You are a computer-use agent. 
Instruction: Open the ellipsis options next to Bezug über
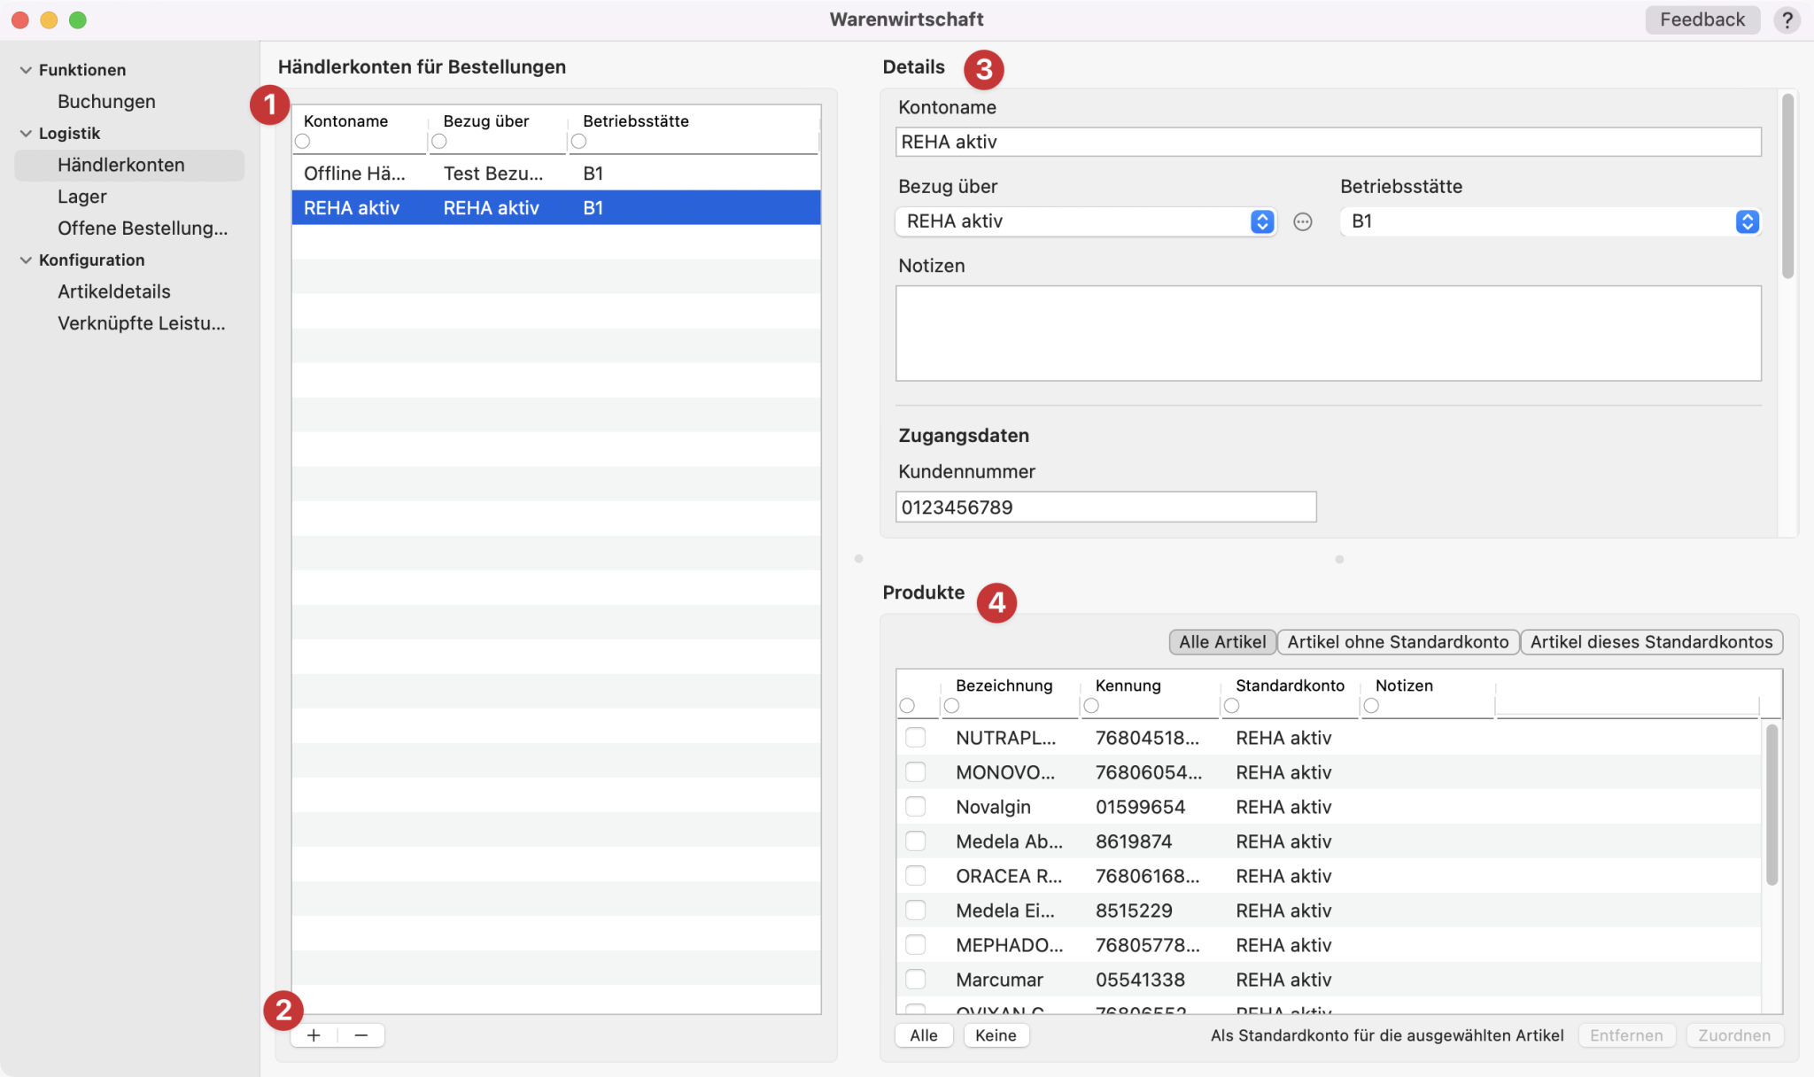1302,221
